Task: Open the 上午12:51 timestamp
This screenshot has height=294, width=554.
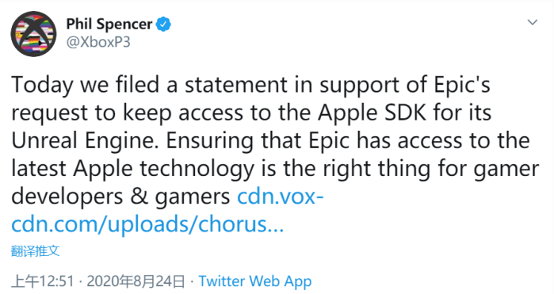Action: pyautogui.click(x=43, y=281)
